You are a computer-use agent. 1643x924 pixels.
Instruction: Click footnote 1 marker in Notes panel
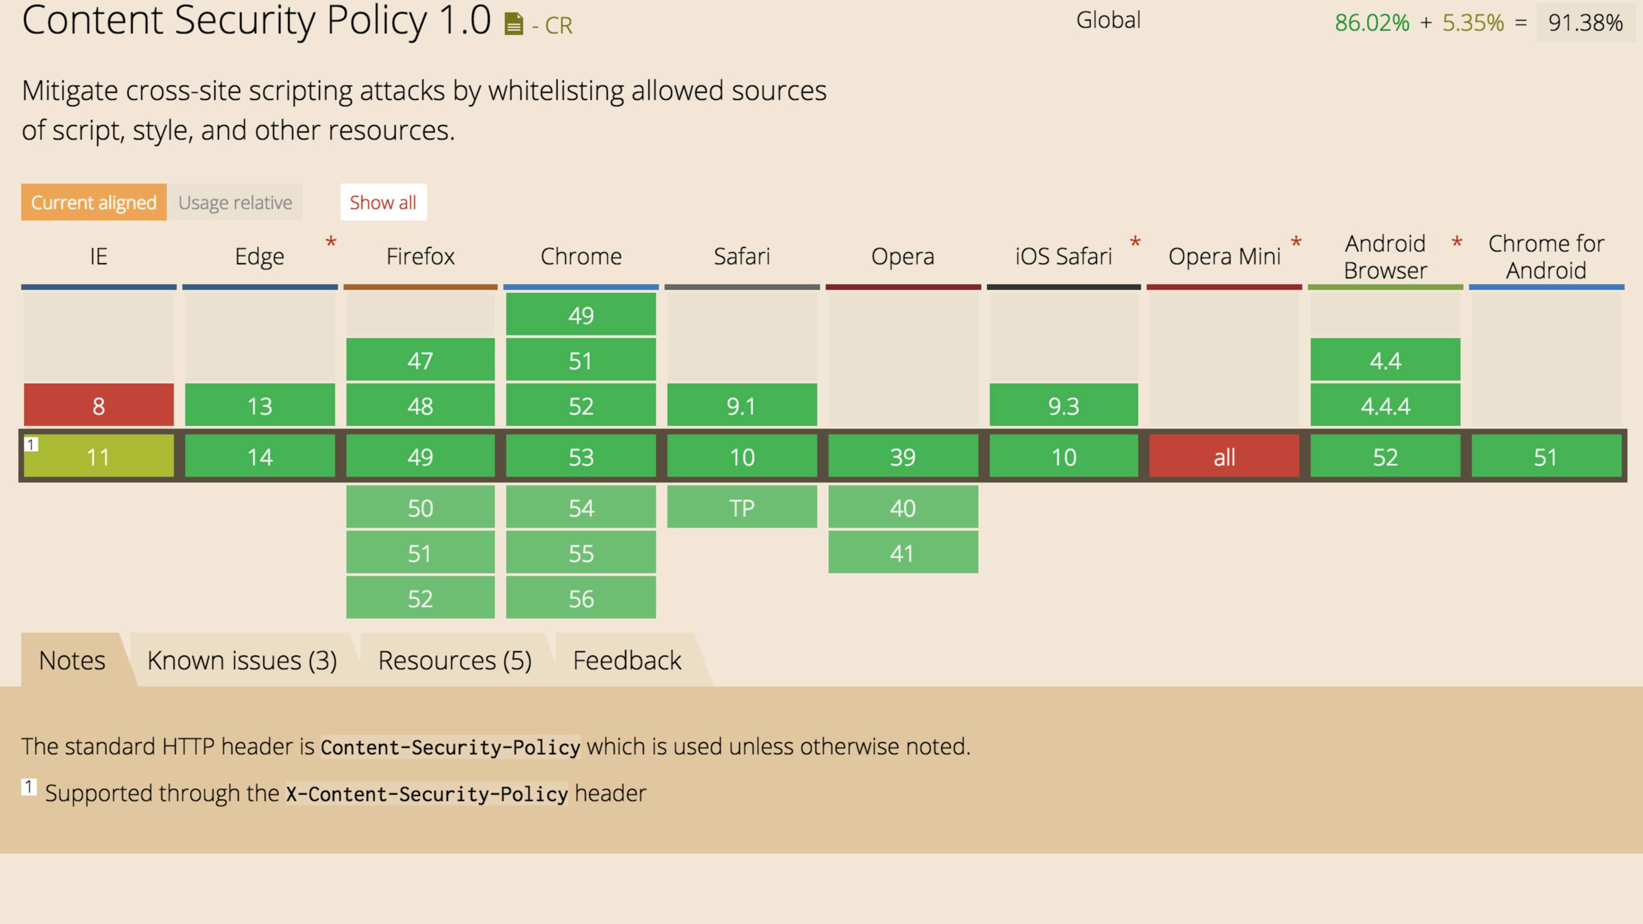point(29,787)
